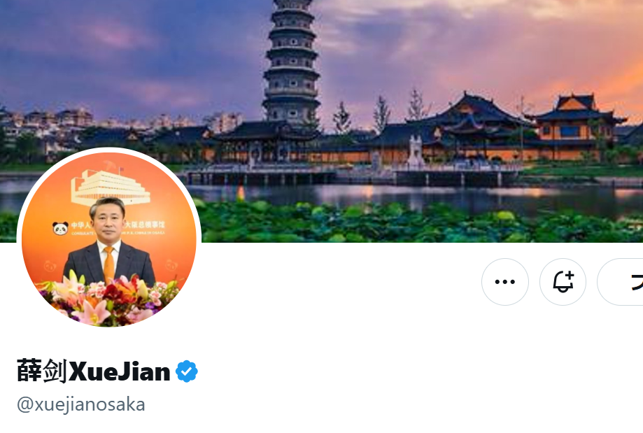The height and width of the screenshot is (433, 643).
Task: Click the Chinese characters 薛剑 in name
Action: (42, 371)
